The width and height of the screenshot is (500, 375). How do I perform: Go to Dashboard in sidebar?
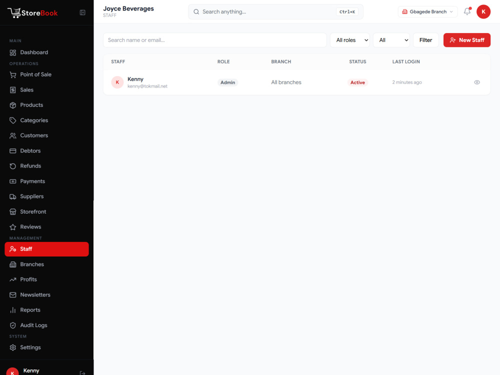tap(46, 52)
